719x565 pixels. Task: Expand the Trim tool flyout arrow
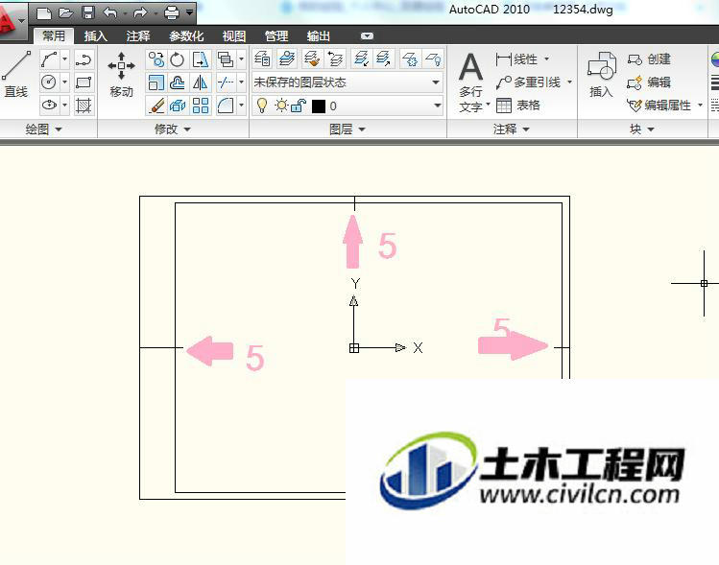tap(241, 82)
